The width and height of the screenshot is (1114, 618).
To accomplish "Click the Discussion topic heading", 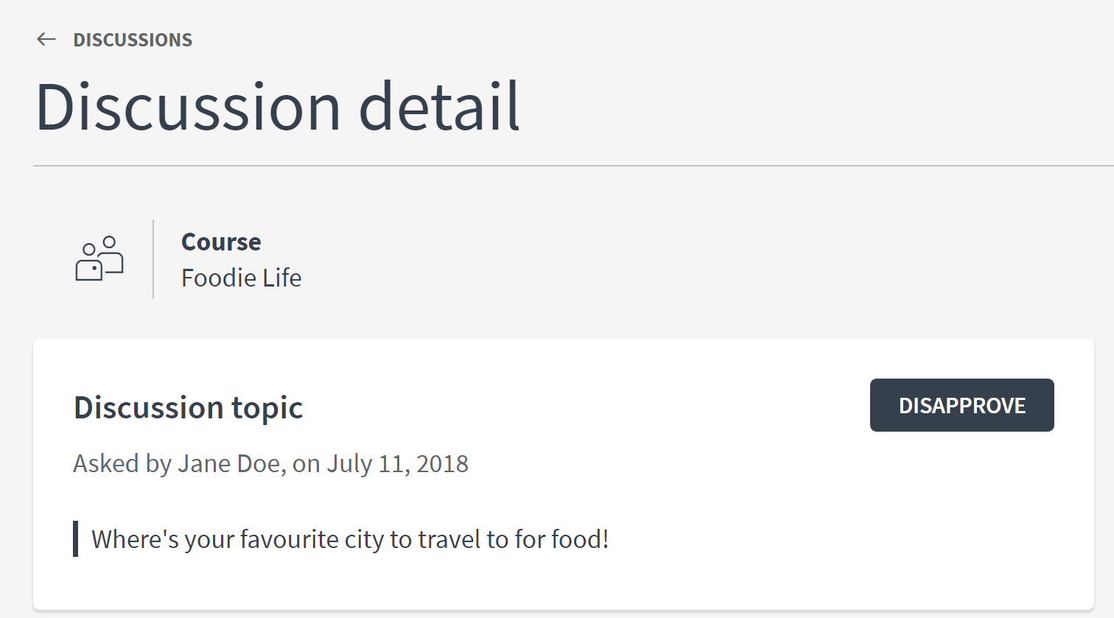I will (189, 407).
